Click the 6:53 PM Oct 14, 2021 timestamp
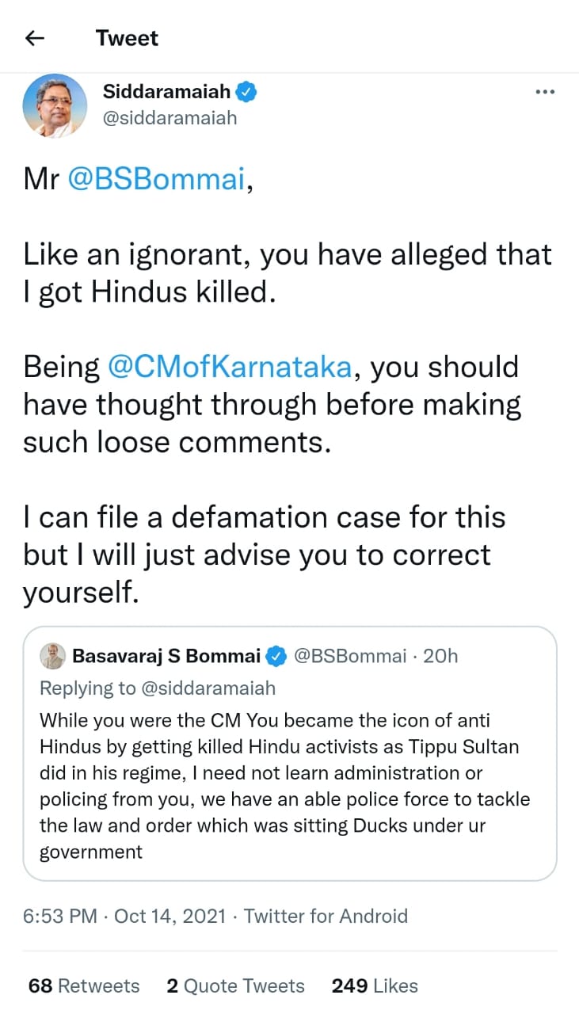Screen dimensions: 579x1014 coord(124,917)
